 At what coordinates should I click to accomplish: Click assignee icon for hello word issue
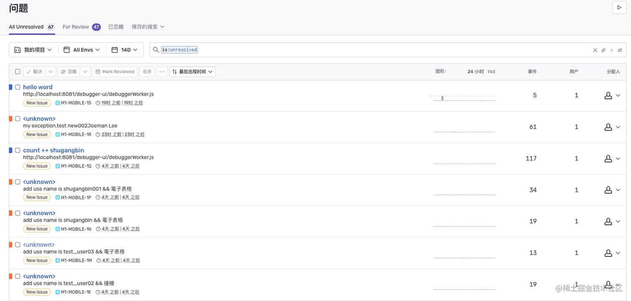pos(608,95)
